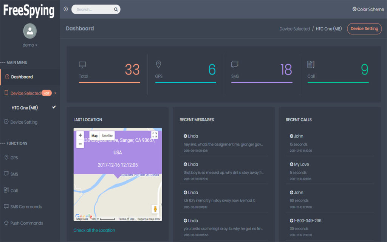The image size is (387, 242).
Task: Open the demo user dropdown
Action: tap(30, 45)
